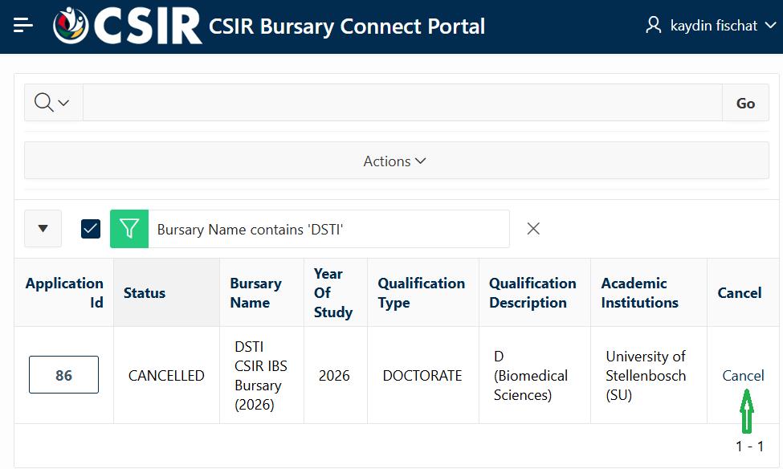Click the green filter funnel icon

129,229
